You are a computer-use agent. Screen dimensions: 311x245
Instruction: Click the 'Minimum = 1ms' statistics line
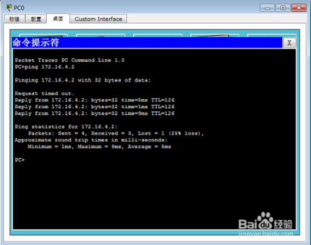(x=100, y=147)
